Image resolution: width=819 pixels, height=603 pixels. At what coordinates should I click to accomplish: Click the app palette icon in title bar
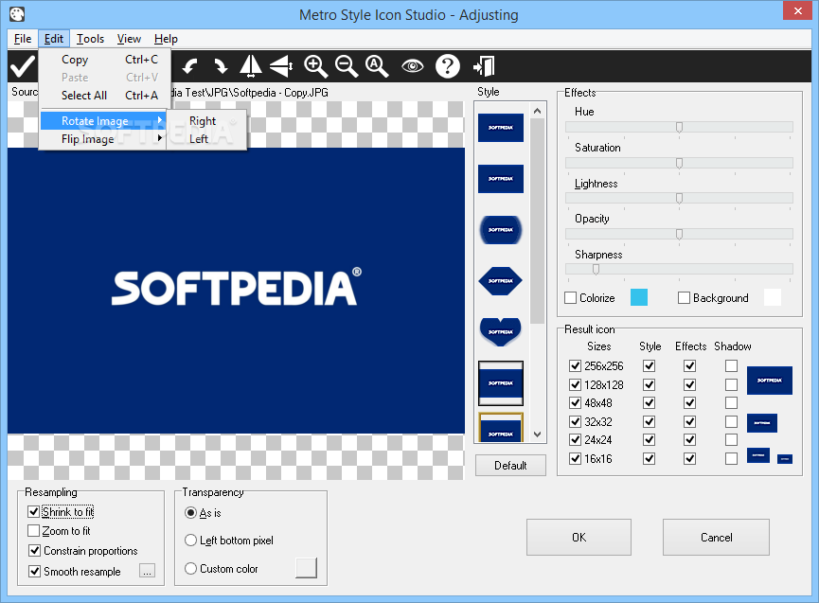point(17,14)
